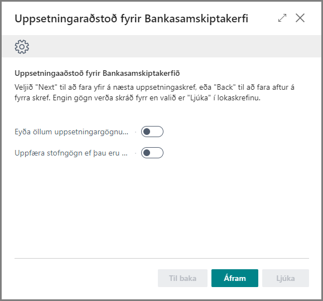Screen dimensions: 323x301
Task: Click the bold Uppsetningaaðstoð fyrir Bankasamskiptakerfið heading
Action: (x=97, y=73)
